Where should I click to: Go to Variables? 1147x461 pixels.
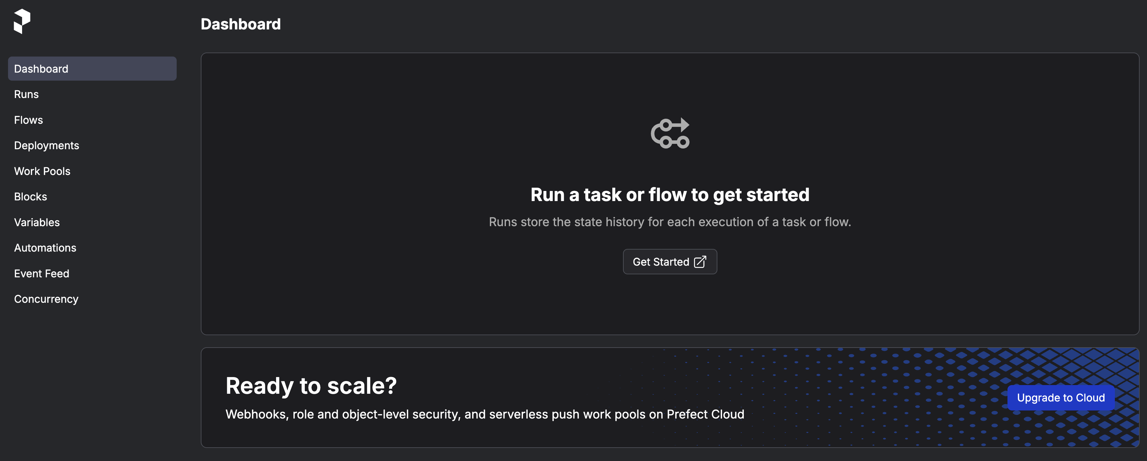36,222
